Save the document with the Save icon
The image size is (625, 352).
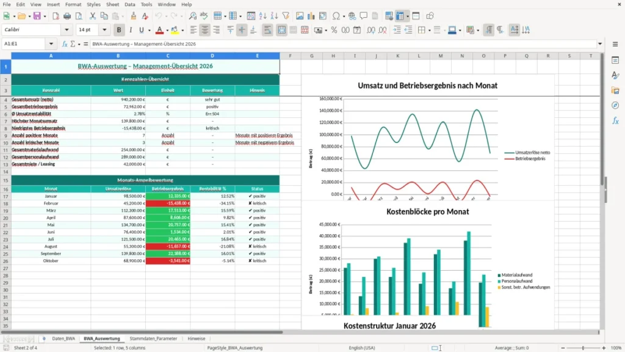tap(37, 16)
